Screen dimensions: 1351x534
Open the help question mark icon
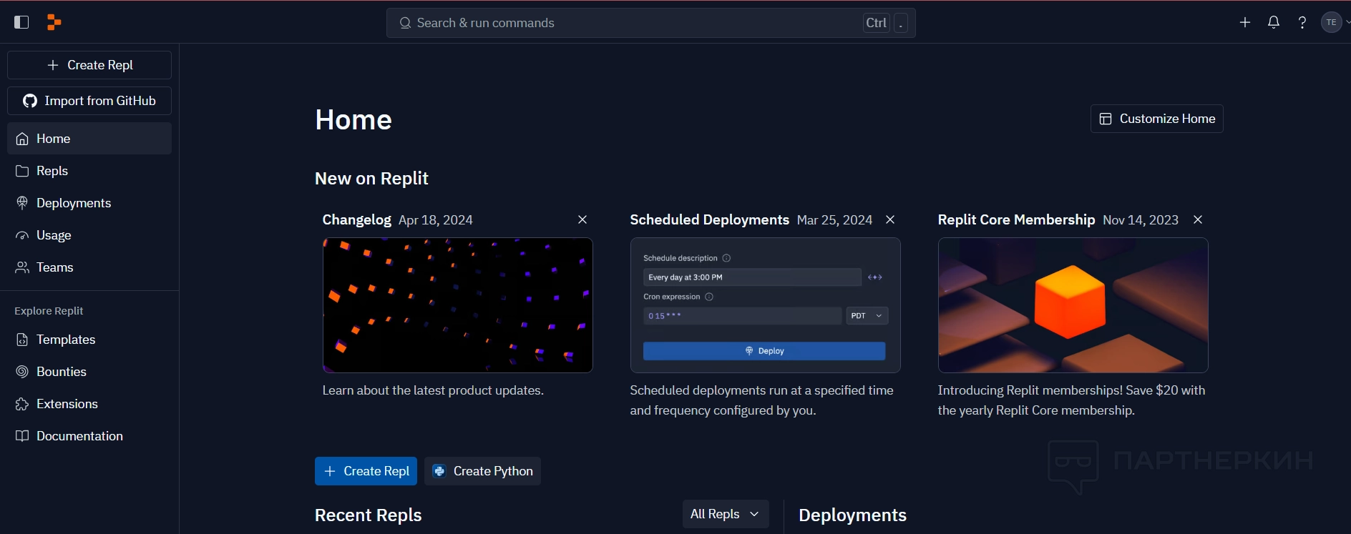coord(1302,22)
